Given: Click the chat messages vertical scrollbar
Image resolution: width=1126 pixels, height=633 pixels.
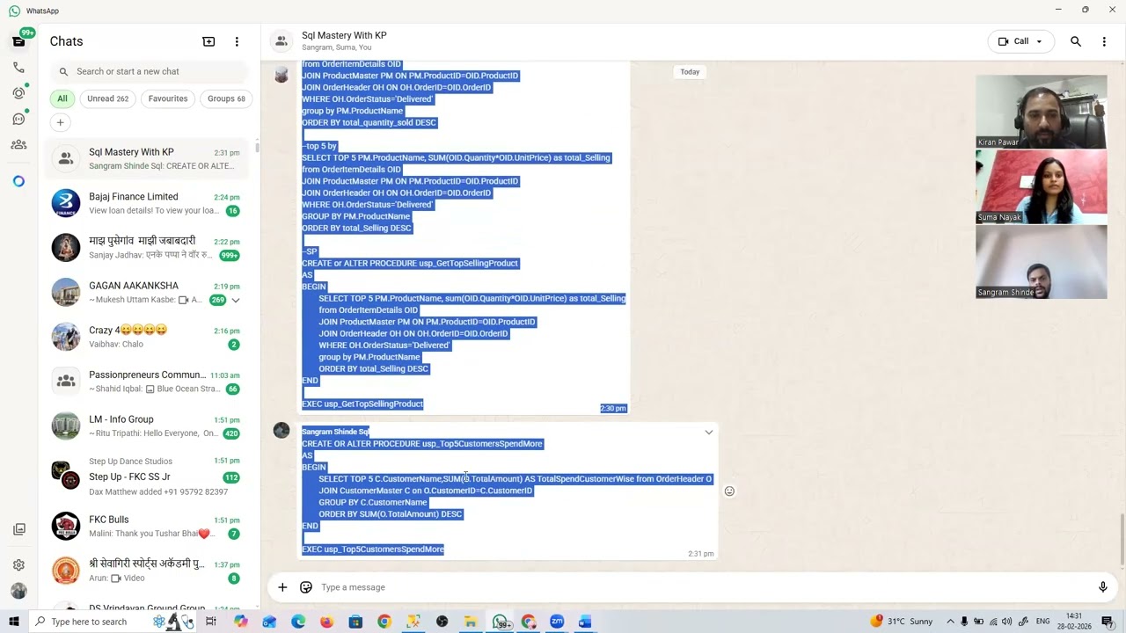Looking at the screenshot, I should point(1122,542).
